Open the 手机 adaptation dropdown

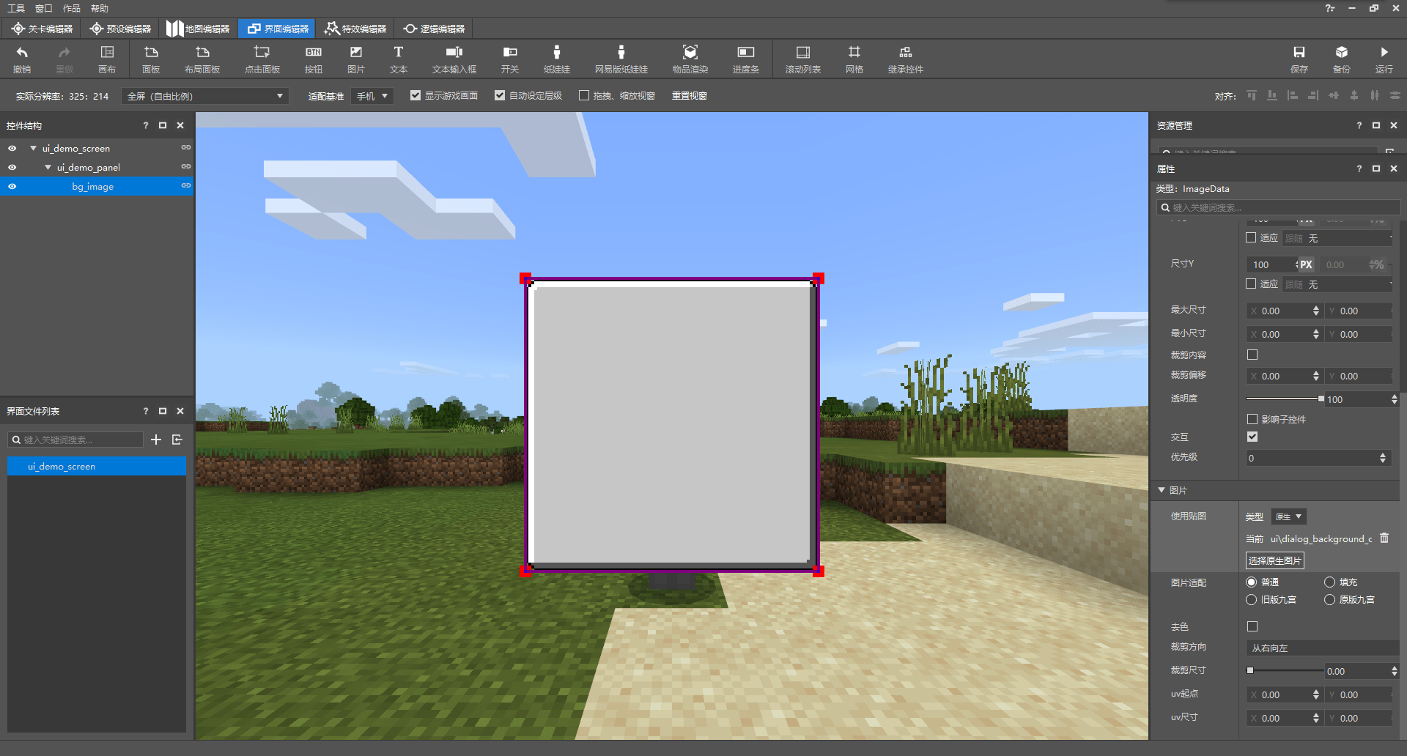pyautogui.click(x=372, y=96)
